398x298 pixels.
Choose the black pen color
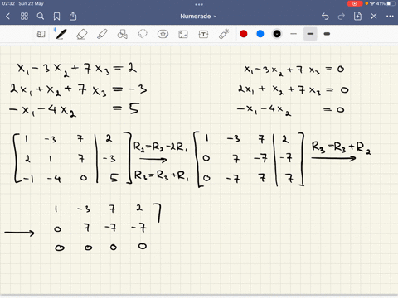click(277, 34)
